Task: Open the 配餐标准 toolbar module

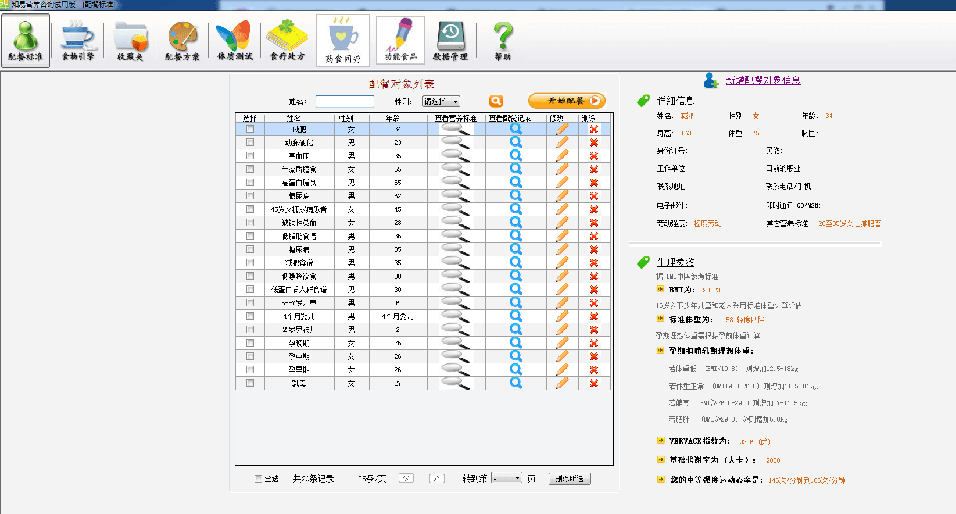Action: pyautogui.click(x=26, y=41)
